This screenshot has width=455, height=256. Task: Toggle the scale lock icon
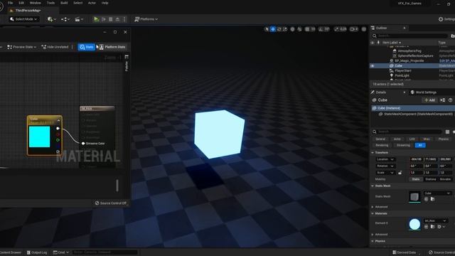coord(400,173)
